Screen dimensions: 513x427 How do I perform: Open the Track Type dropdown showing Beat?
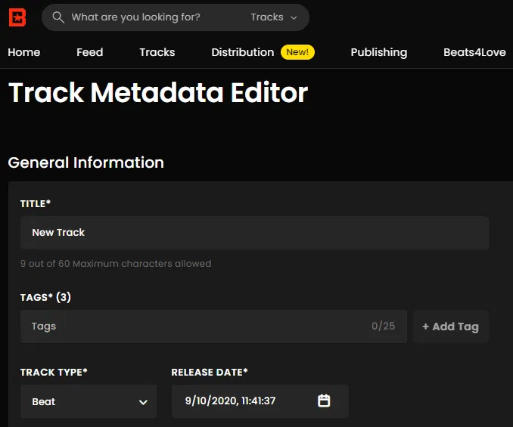pyautogui.click(x=89, y=401)
